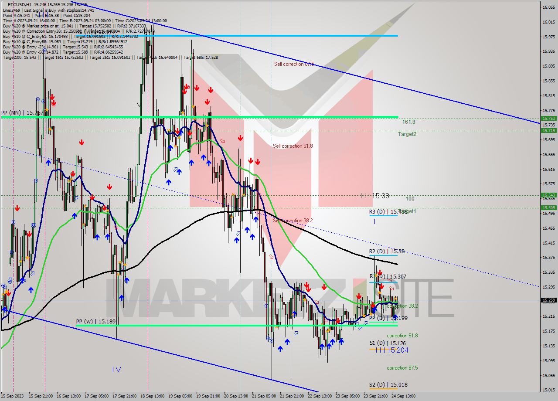The height and width of the screenshot is (401, 558).
Task: Select the 'PP (MN) | 15.757' pivot label
Action: 22,113
